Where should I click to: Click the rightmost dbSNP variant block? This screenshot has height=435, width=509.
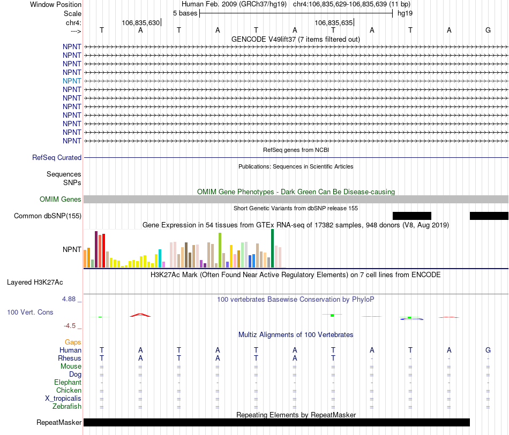(489, 216)
